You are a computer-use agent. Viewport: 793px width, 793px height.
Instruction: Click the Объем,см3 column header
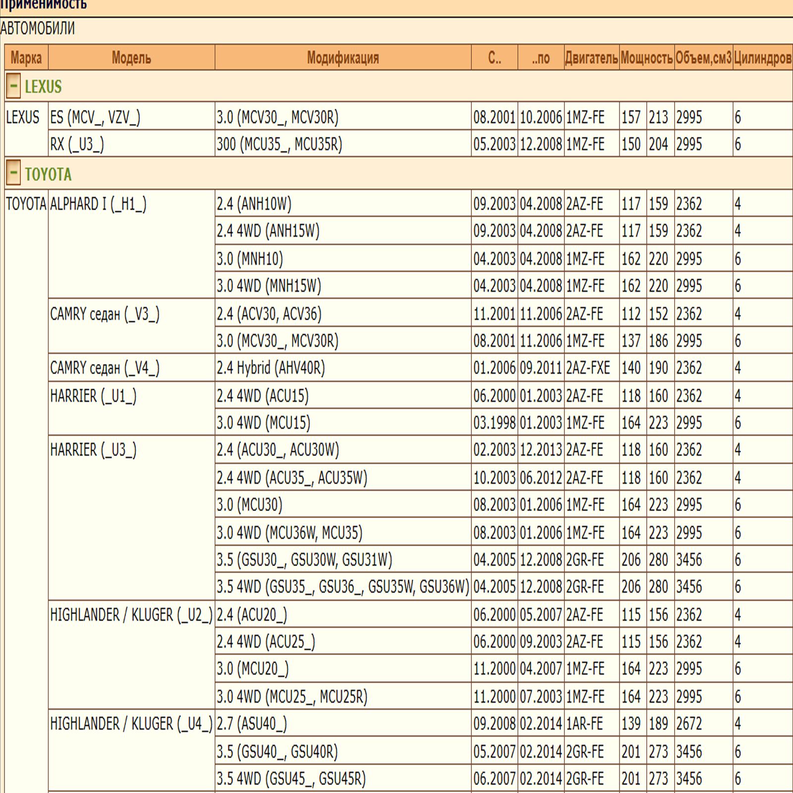tap(703, 58)
